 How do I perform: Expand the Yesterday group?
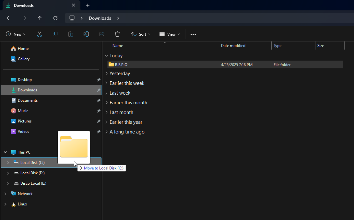106,73
